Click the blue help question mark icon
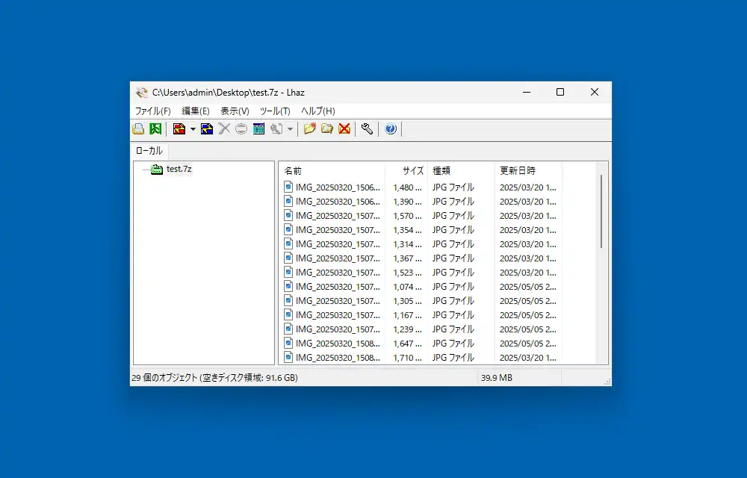Image resolution: width=747 pixels, height=478 pixels. (391, 129)
